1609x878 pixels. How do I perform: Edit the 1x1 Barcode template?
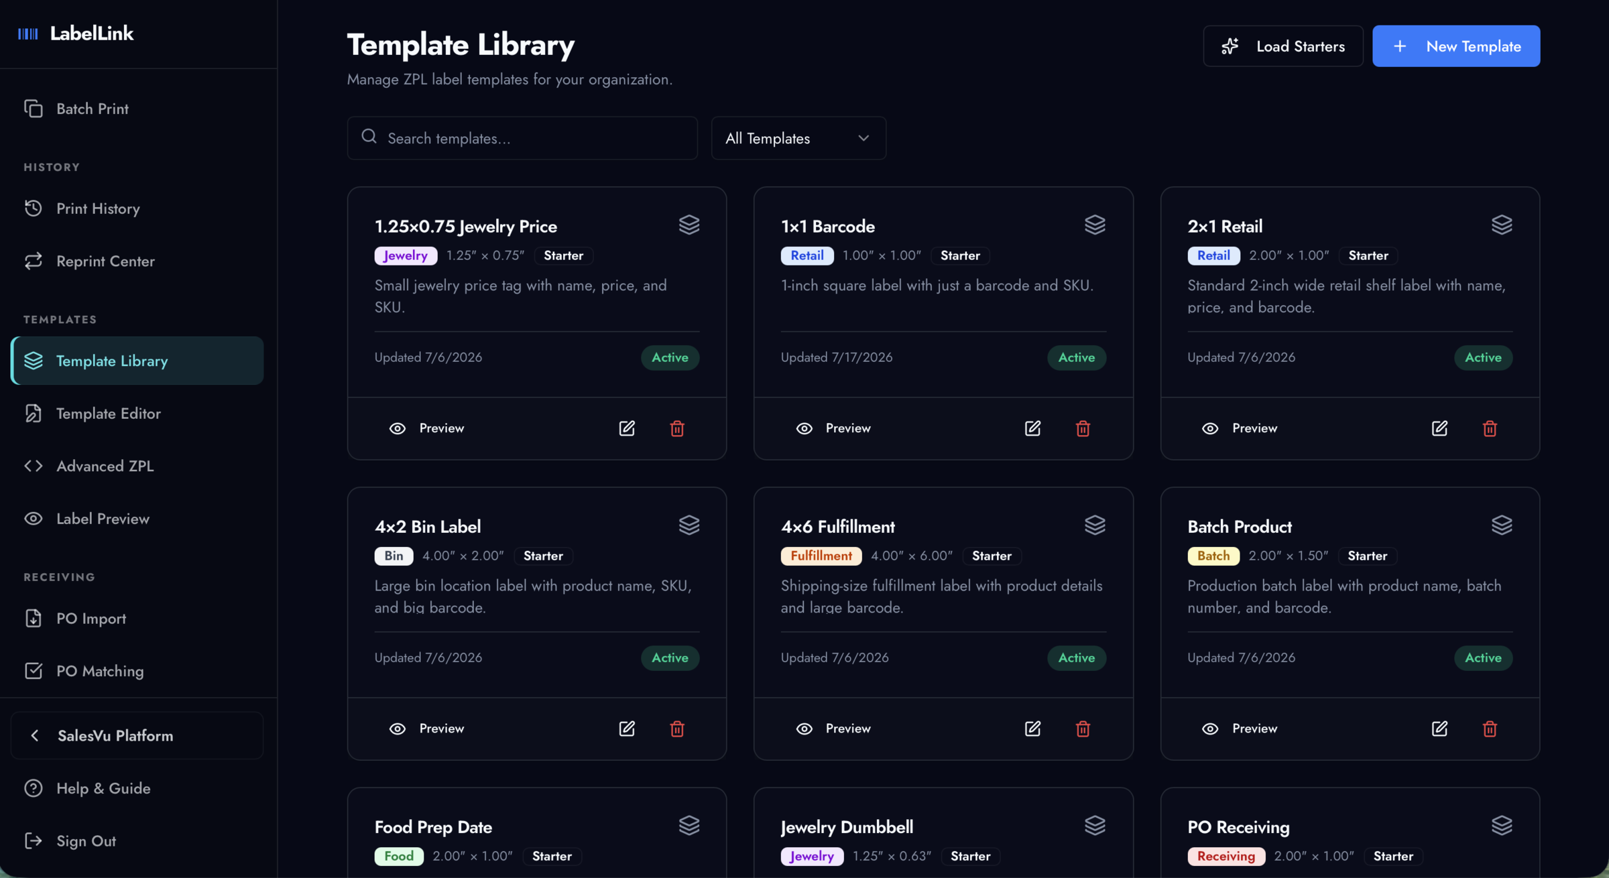1032,428
